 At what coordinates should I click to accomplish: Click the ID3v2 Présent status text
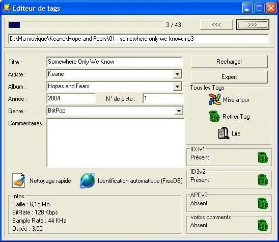point(200,180)
